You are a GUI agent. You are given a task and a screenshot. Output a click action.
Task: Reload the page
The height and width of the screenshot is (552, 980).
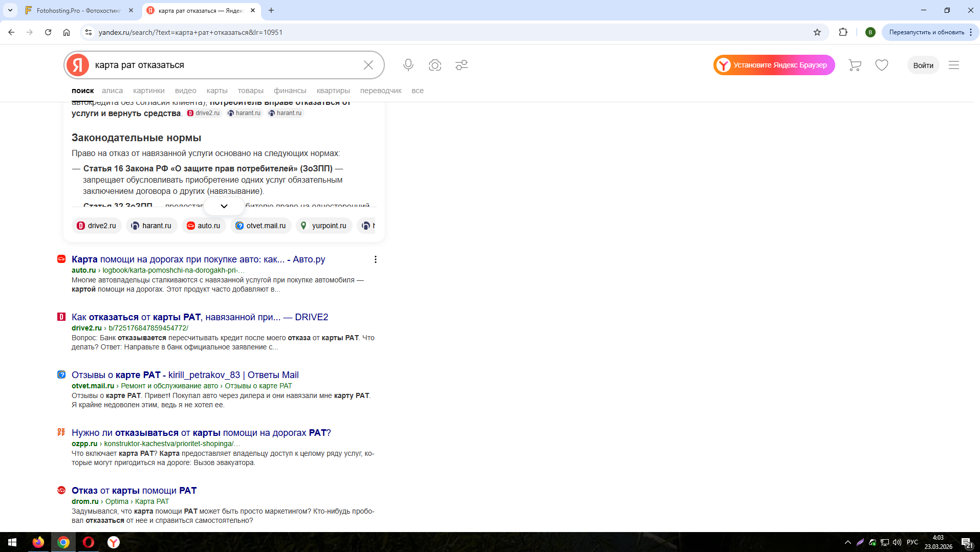point(48,32)
